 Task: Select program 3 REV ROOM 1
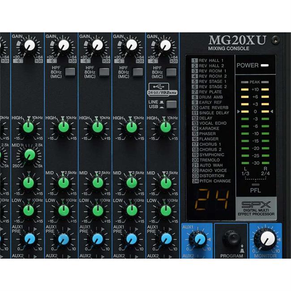[209, 71]
